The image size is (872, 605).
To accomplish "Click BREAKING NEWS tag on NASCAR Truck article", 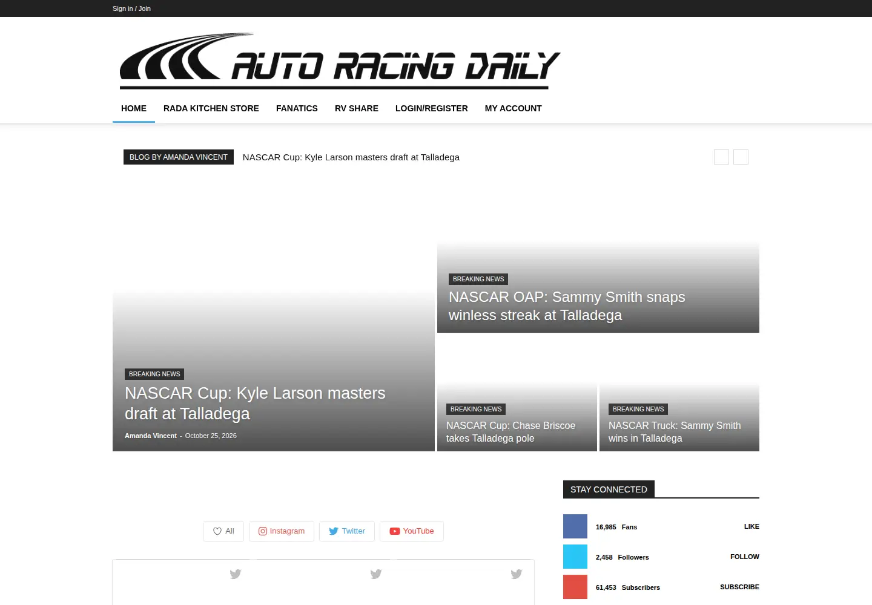I will click(638, 410).
